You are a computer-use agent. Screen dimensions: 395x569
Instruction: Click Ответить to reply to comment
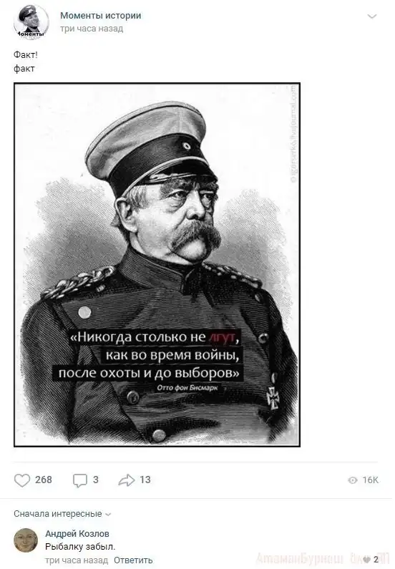[133, 560]
